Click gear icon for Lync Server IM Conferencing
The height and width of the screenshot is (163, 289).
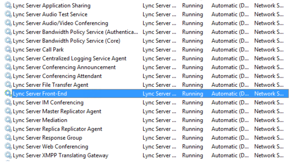click(x=8, y=102)
